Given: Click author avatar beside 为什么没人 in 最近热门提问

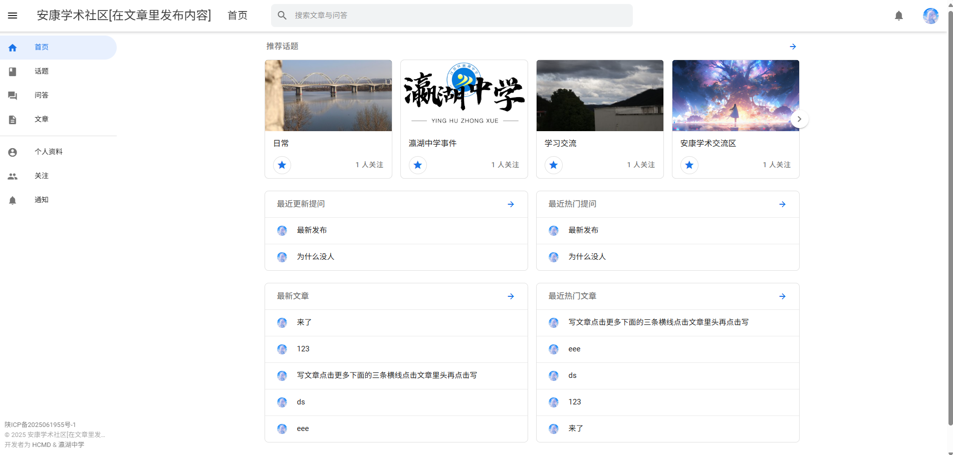Looking at the screenshot, I should coord(554,257).
